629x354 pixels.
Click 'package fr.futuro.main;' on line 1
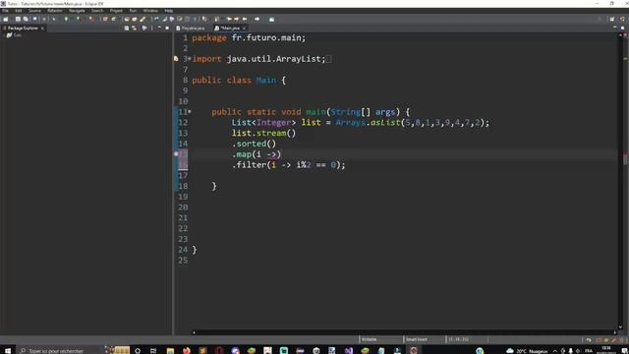click(249, 37)
